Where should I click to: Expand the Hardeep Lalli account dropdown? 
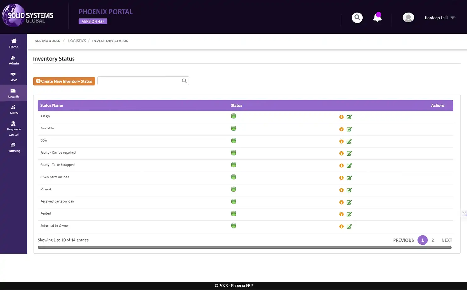[x=439, y=18]
